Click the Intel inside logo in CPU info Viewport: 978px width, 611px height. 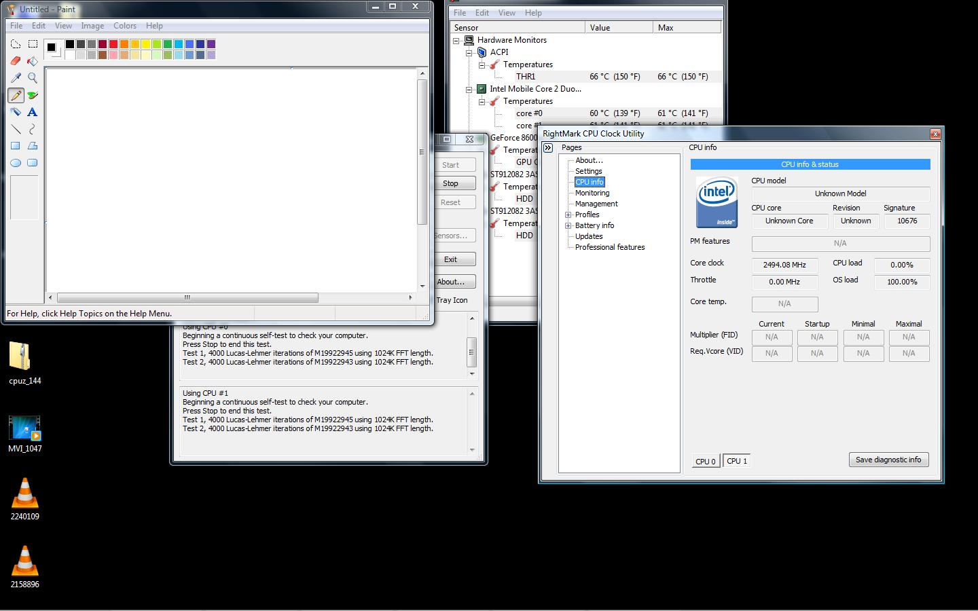point(717,202)
